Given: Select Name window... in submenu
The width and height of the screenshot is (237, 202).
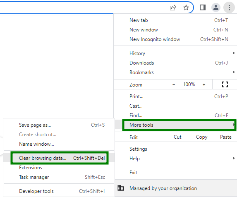Looking at the screenshot, I should pyautogui.click(x=59, y=144).
